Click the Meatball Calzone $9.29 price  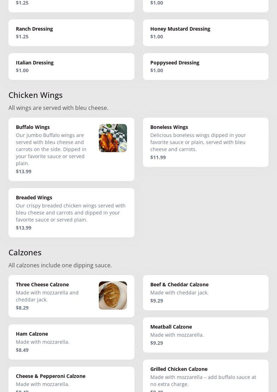[x=157, y=343]
